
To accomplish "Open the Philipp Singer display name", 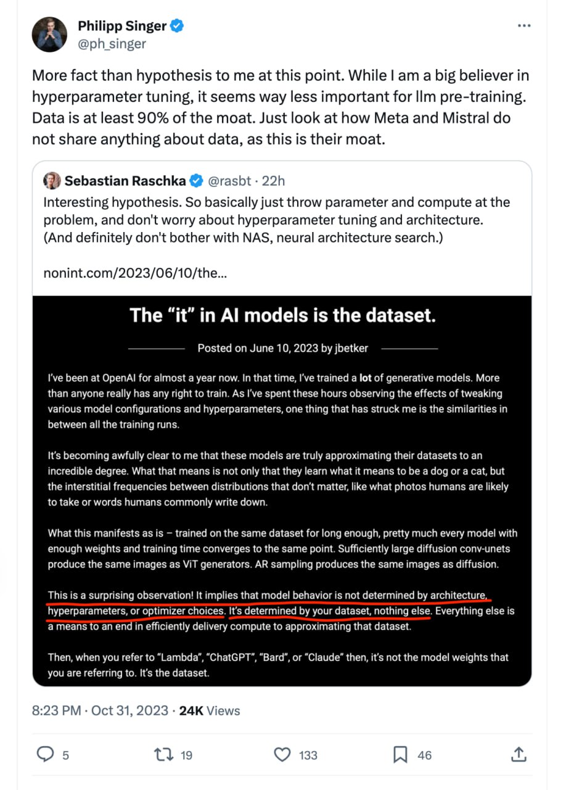I will [x=123, y=27].
